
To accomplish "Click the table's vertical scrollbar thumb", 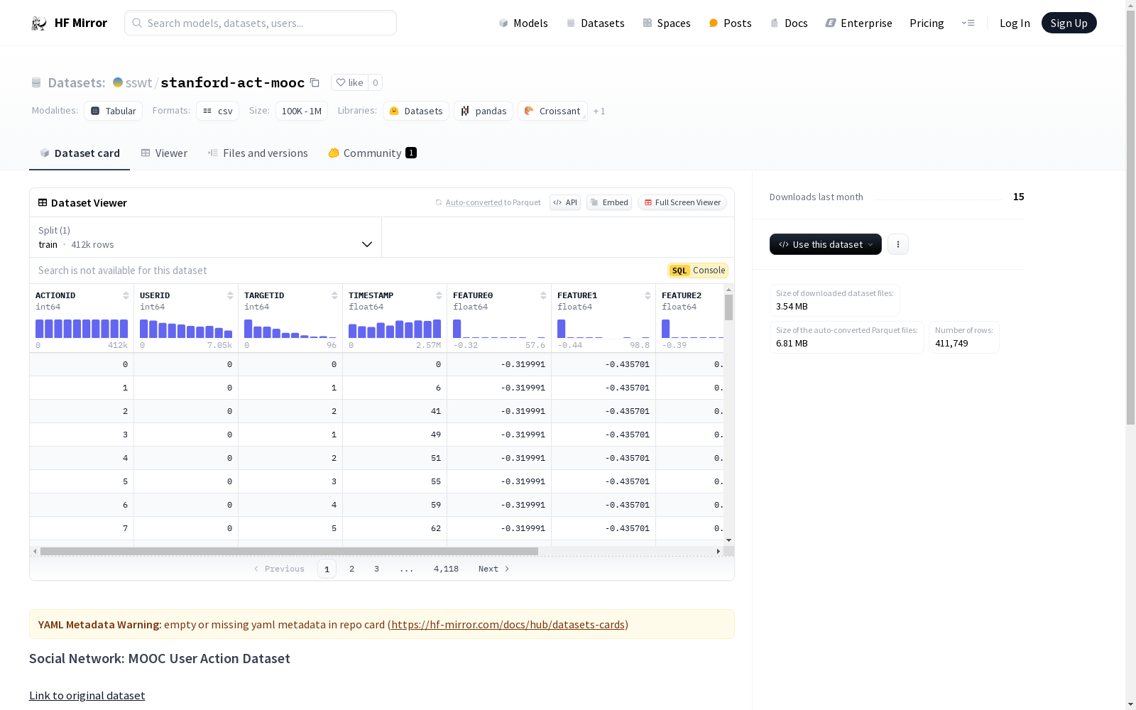I will [x=728, y=307].
